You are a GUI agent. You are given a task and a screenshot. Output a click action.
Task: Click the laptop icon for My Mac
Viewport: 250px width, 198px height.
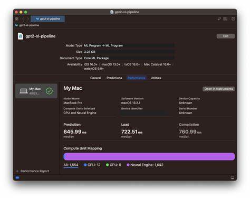pyautogui.click(x=24, y=91)
